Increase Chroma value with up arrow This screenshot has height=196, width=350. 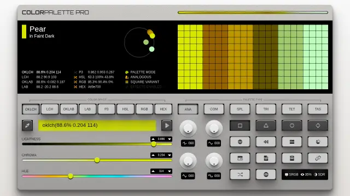(x=153, y=155)
